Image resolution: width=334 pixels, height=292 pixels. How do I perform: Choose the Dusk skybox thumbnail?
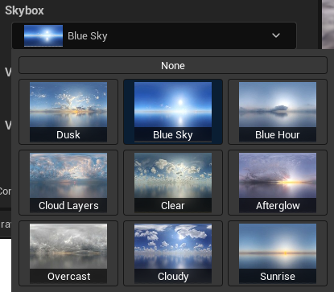(68, 112)
